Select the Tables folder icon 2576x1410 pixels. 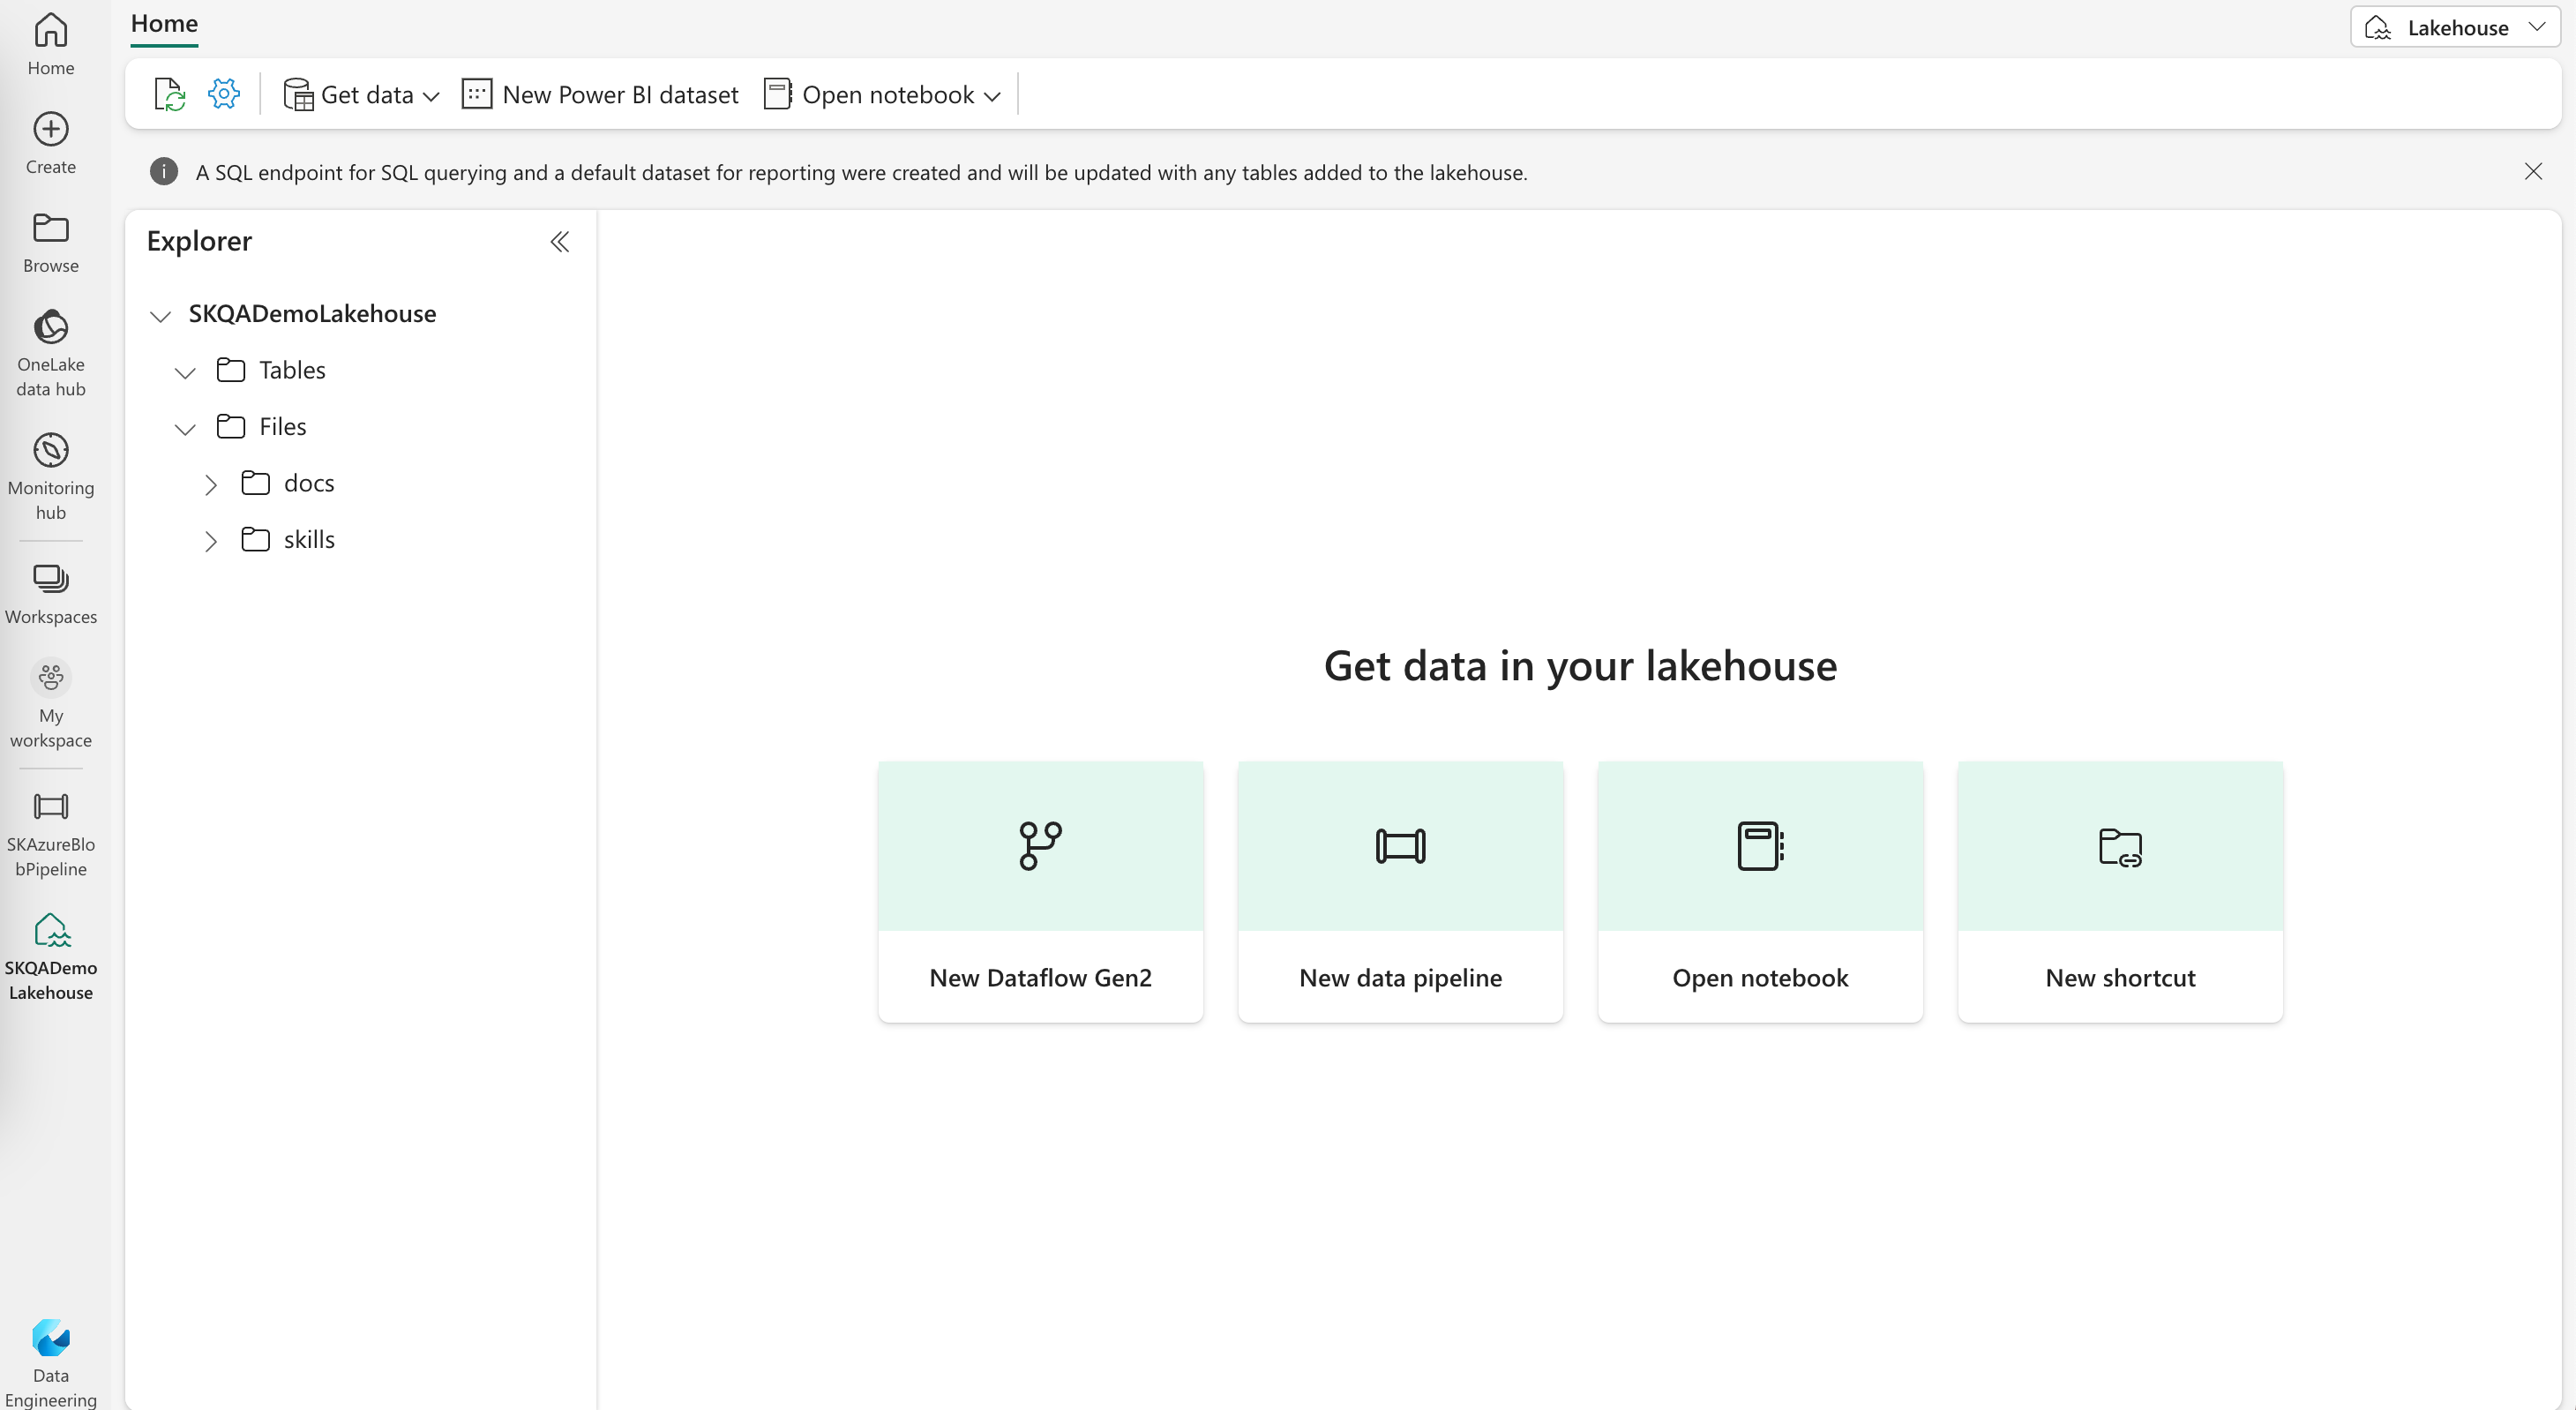231,370
